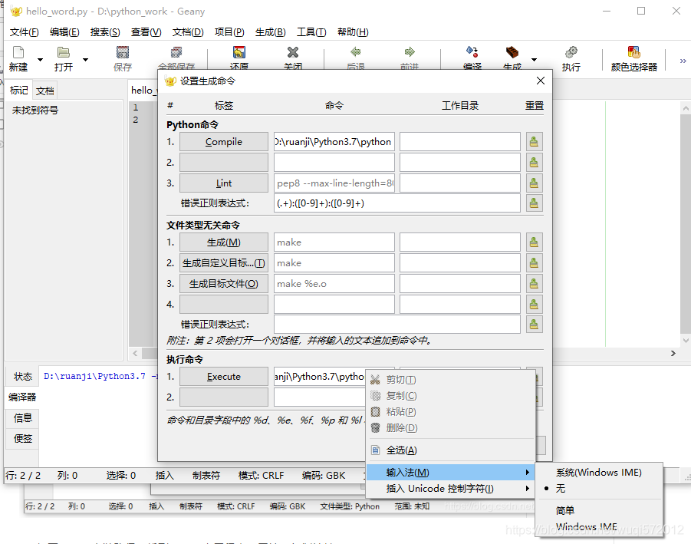
Task: Reset the Python Lint command row
Action: click(x=534, y=183)
